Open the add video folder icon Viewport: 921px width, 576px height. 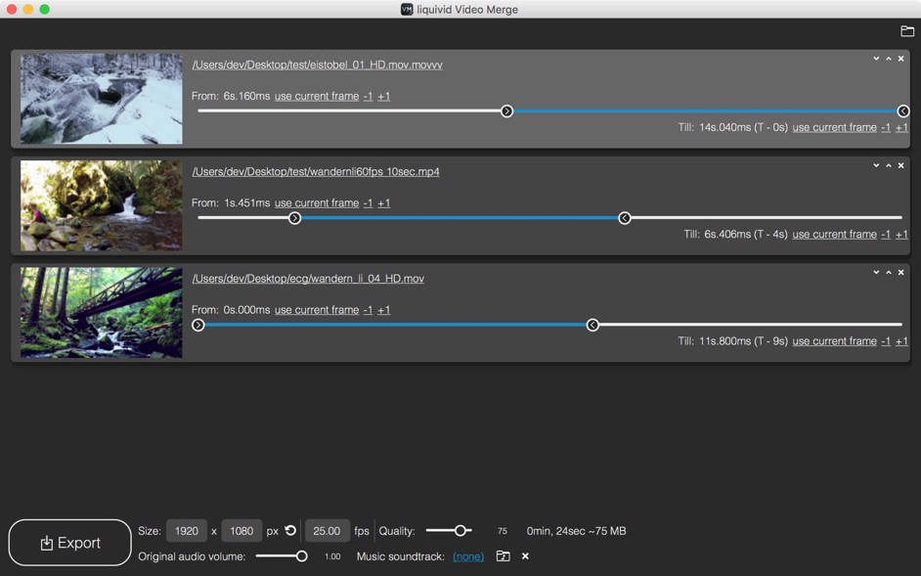(x=907, y=31)
